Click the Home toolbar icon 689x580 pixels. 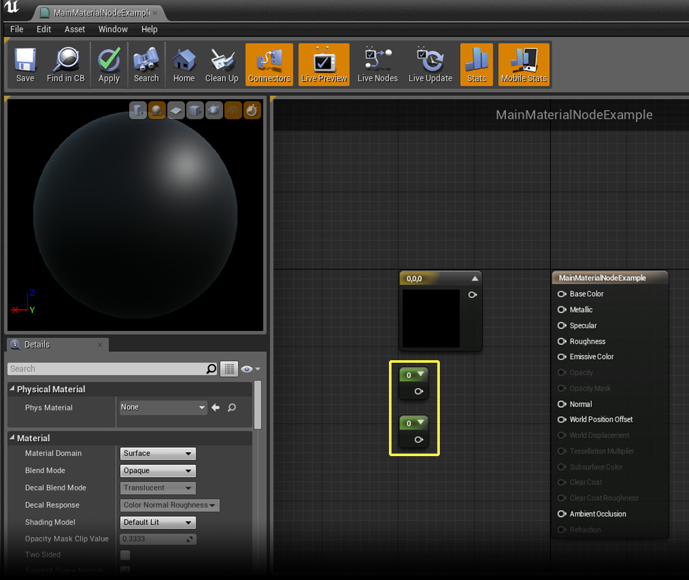point(184,64)
